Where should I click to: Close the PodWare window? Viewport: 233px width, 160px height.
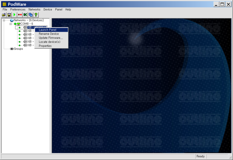tap(228, 4)
